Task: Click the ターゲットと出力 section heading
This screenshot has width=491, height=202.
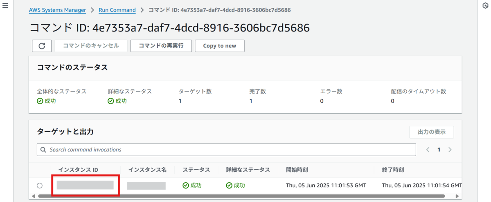Action: (x=65, y=132)
